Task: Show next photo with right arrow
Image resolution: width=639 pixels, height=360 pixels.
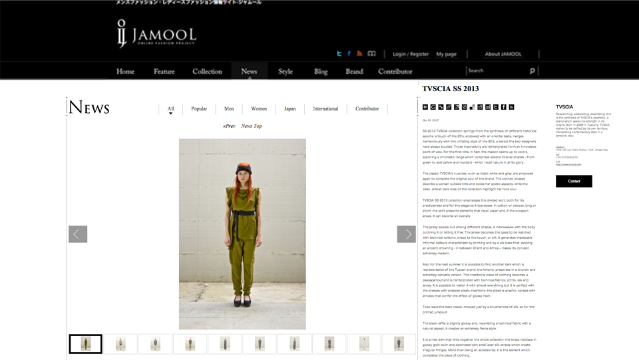Action: 406,234
